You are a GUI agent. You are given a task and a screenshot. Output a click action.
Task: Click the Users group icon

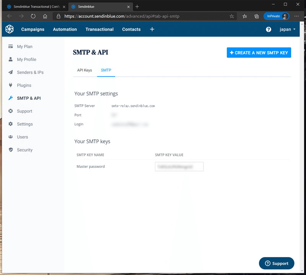point(11,137)
